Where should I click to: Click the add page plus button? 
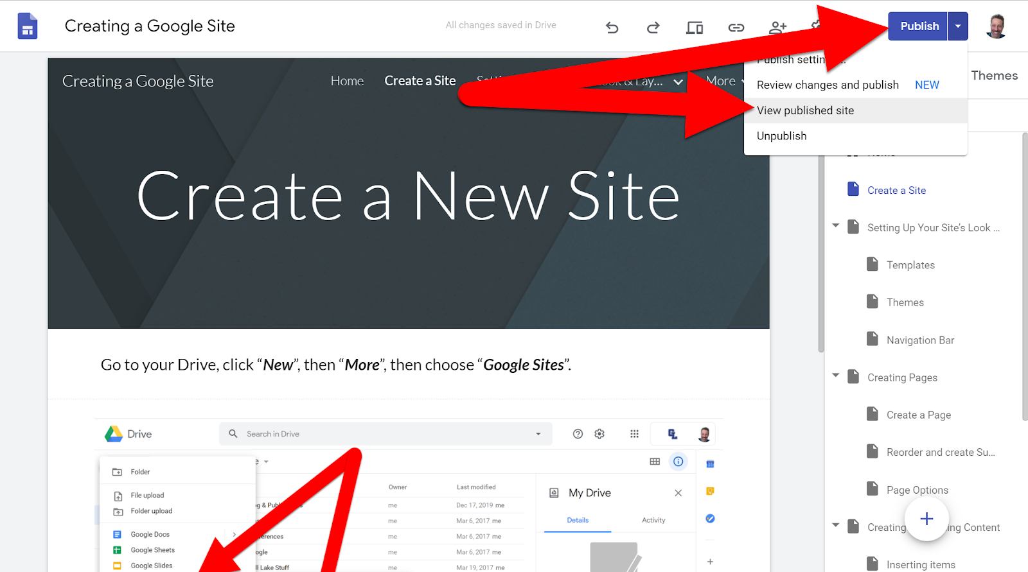pos(926,519)
